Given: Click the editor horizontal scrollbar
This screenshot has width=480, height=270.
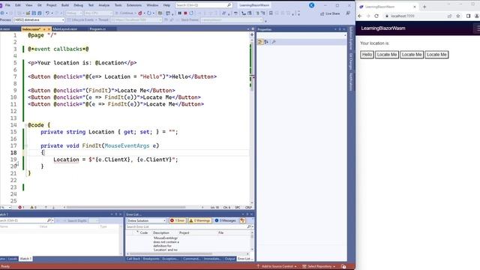Looking at the screenshot, I should click(126, 207).
